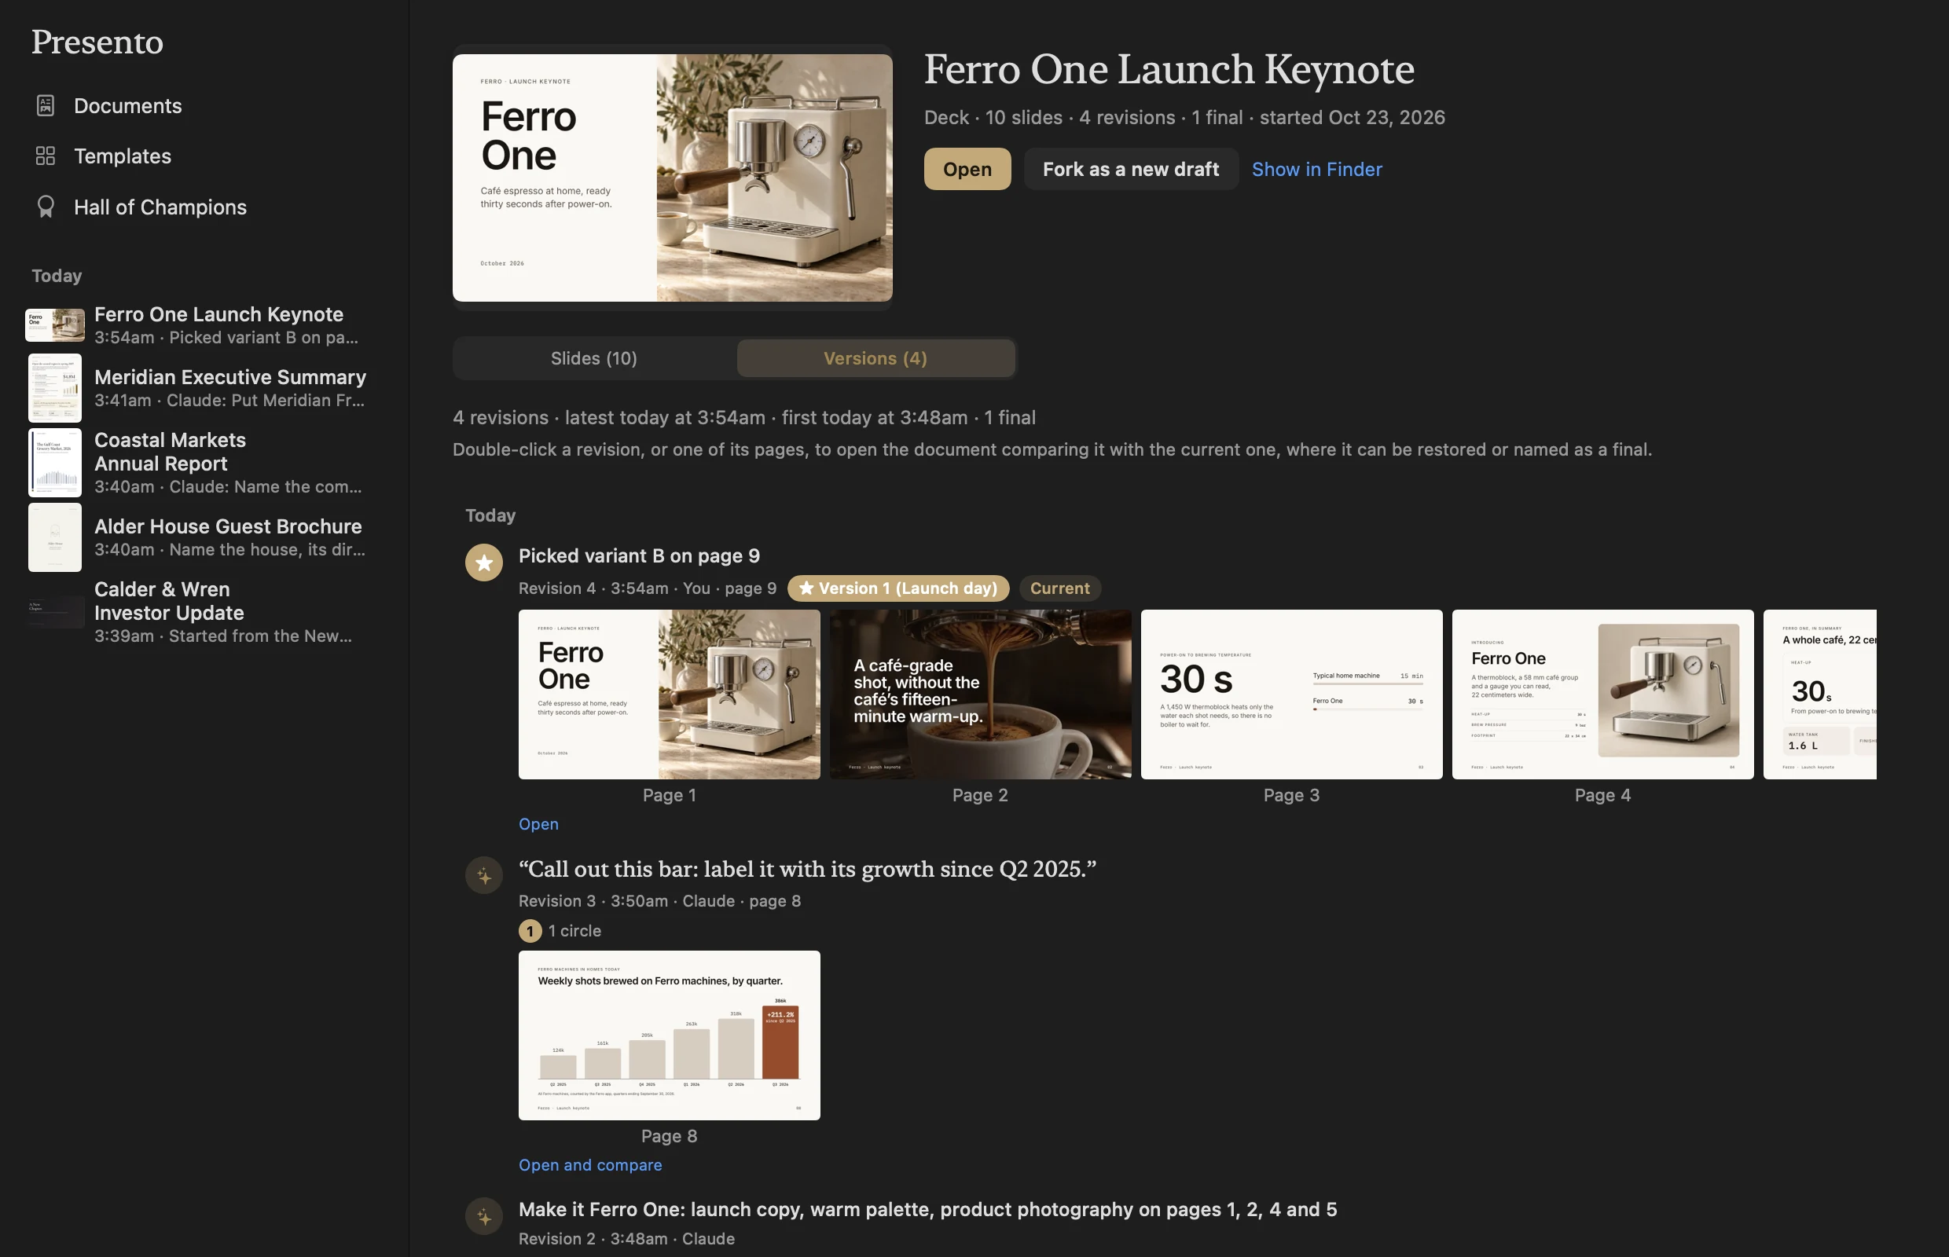The width and height of the screenshot is (1949, 1257).
Task: Go to Templates in sidebar
Action: pos(123,156)
